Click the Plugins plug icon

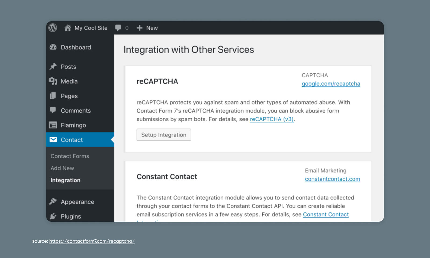point(53,216)
